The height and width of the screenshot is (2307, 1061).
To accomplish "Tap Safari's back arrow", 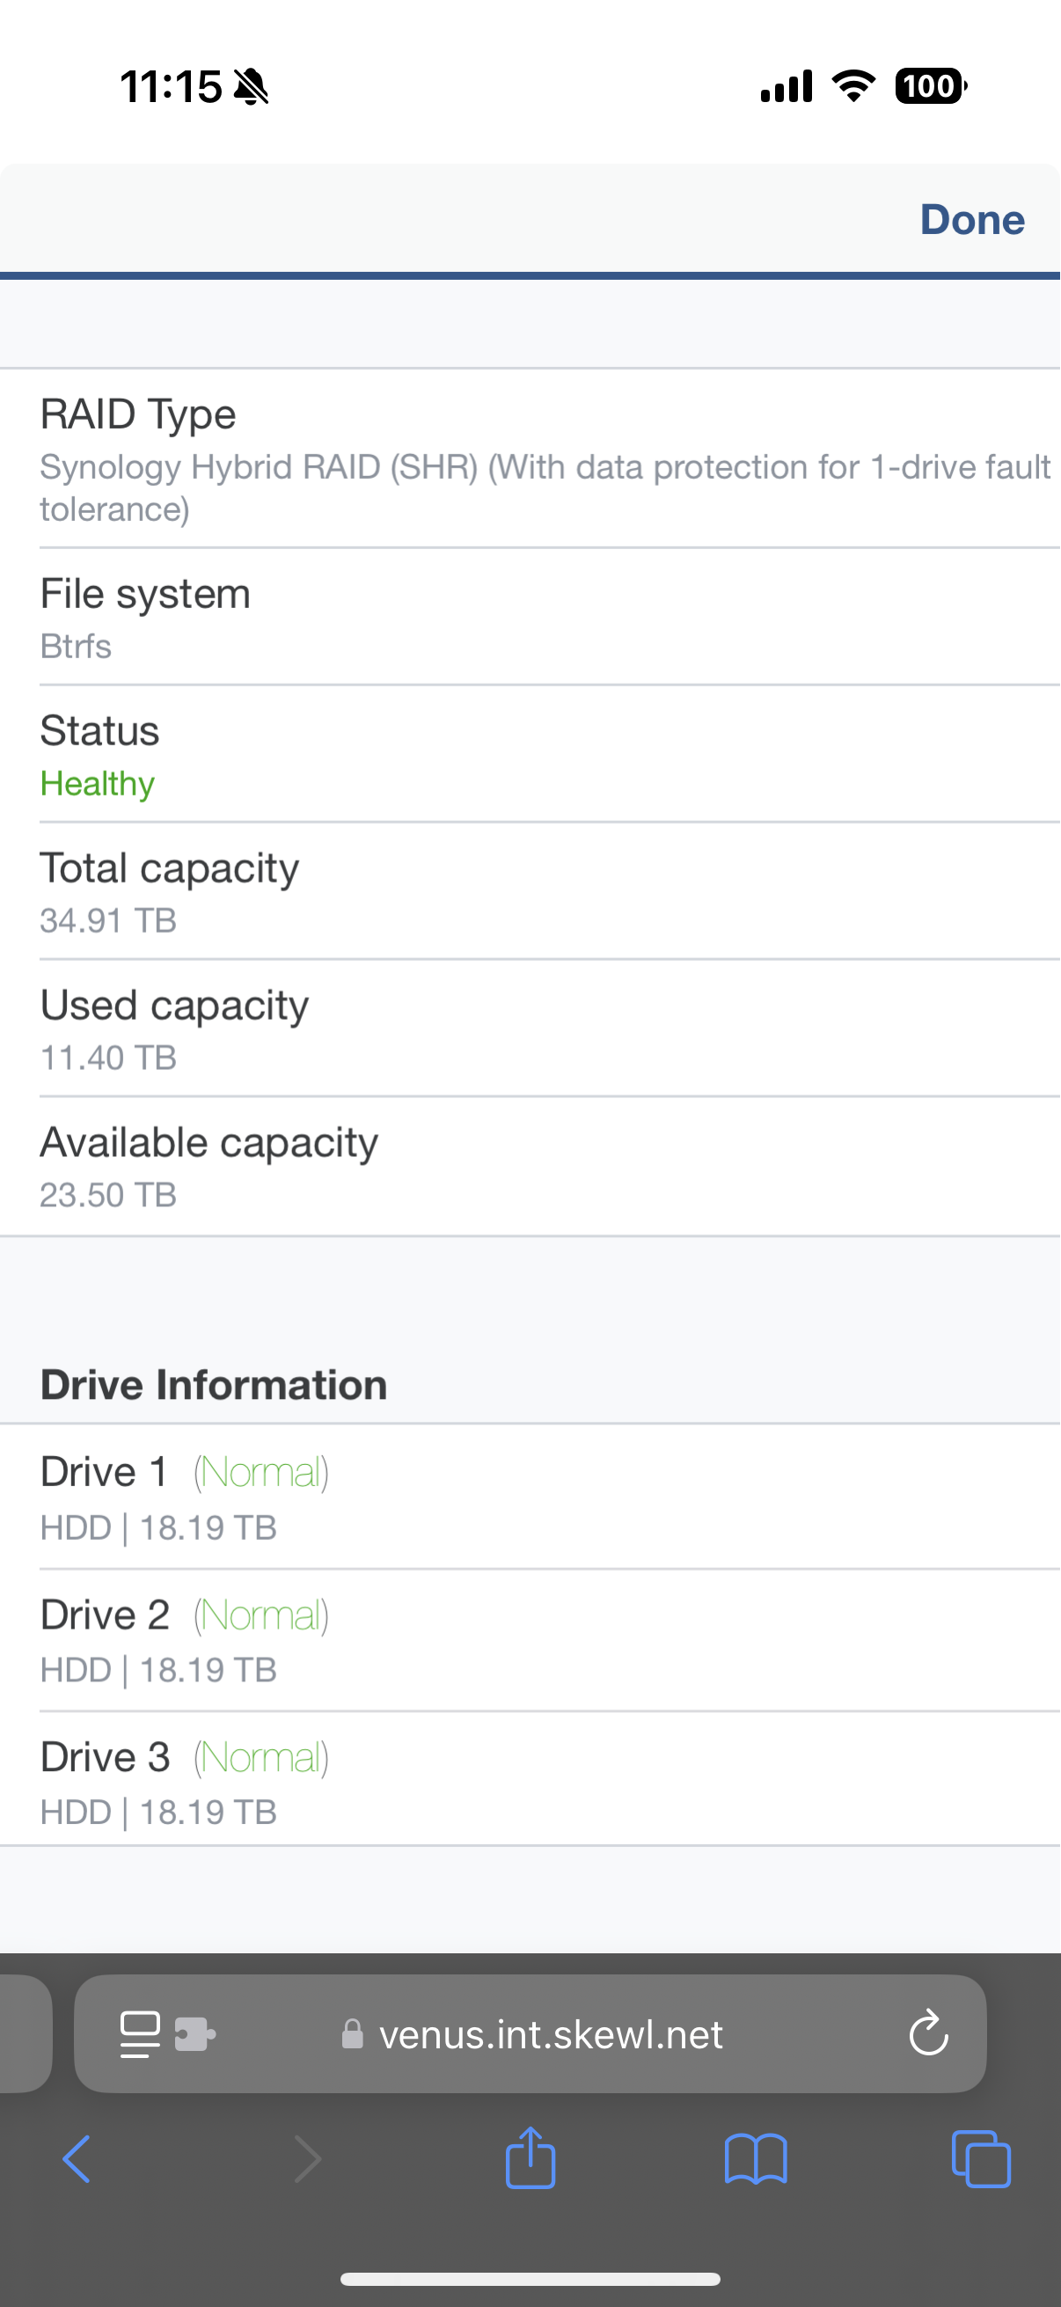I will pyautogui.click(x=77, y=2159).
